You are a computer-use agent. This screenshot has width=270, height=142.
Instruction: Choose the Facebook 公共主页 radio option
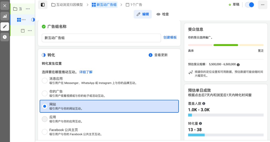[44, 132]
